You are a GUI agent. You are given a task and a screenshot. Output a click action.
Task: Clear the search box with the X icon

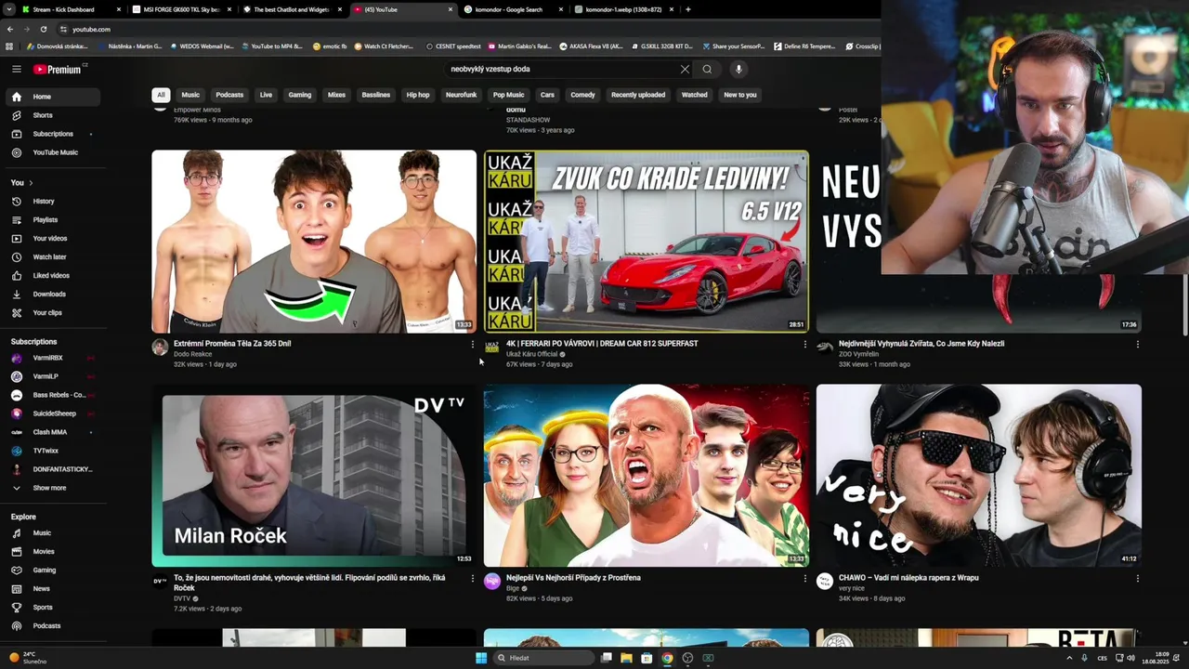click(x=685, y=69)
